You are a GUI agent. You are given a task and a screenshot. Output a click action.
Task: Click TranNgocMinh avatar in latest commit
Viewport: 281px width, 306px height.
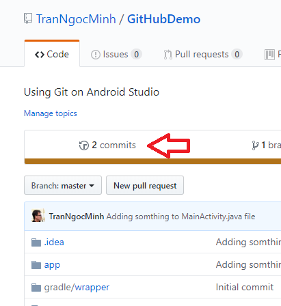(38, 216)
